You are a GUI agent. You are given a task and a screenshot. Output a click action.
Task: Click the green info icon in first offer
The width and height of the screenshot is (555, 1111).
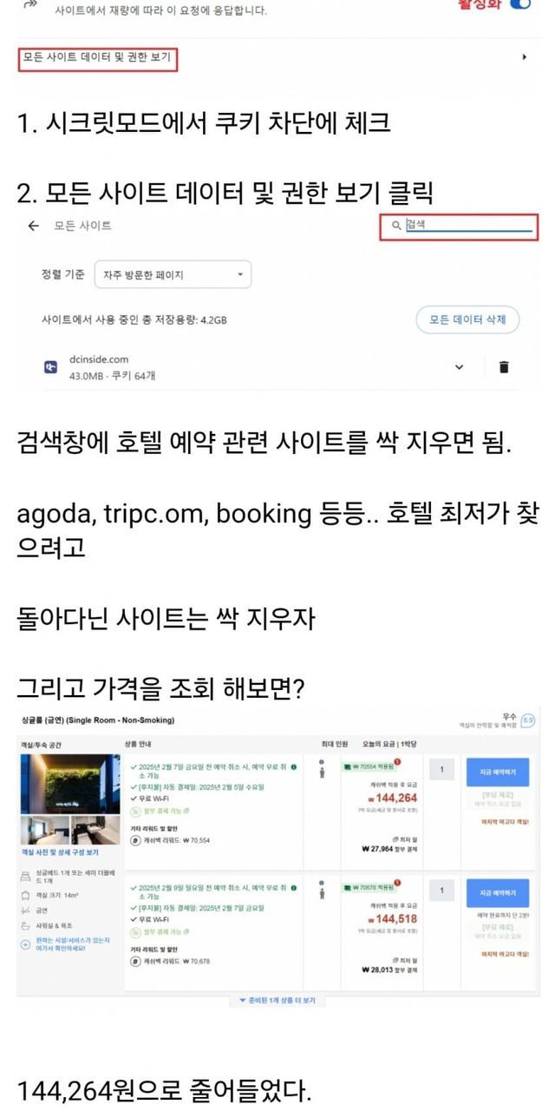pyautogui.click(x=294, y=767)
